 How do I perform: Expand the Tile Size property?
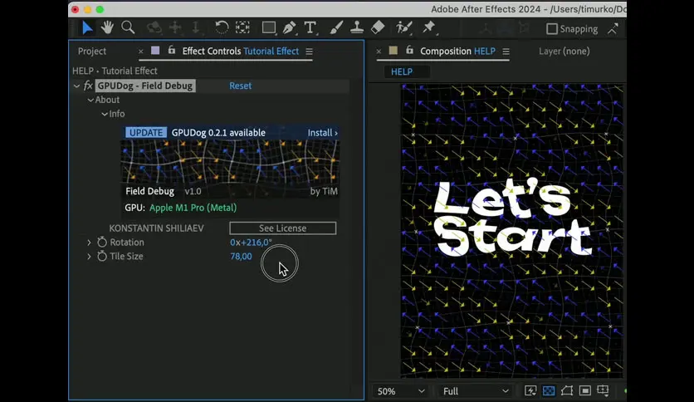click(x=89, y=257)
